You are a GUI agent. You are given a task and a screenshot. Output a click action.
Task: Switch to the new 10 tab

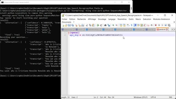(150, 29)
